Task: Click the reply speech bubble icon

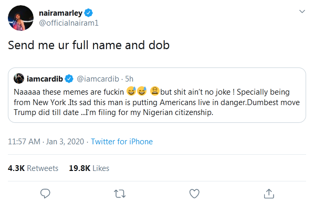Action: tap(45, 193)
